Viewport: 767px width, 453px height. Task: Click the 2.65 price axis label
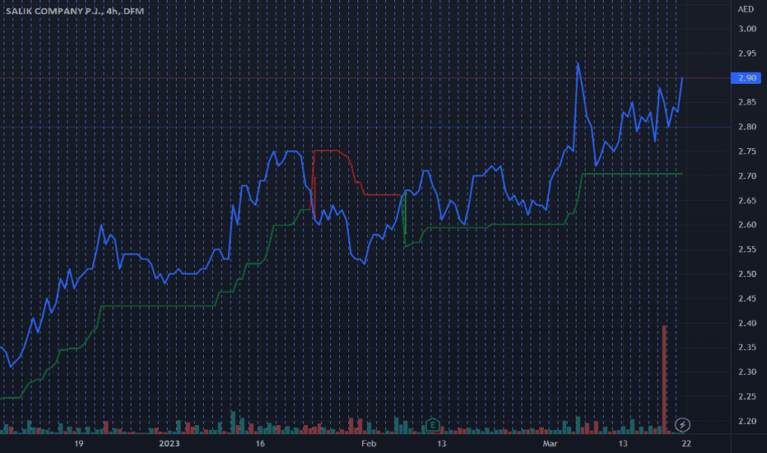(747, 200)
